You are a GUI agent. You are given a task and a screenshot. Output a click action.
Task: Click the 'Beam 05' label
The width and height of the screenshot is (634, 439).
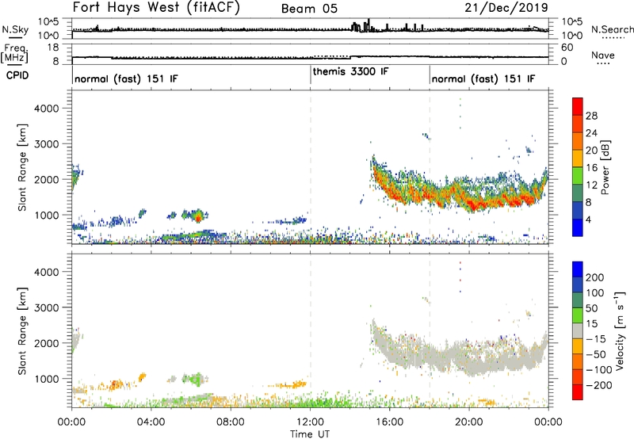click(309, 9)
